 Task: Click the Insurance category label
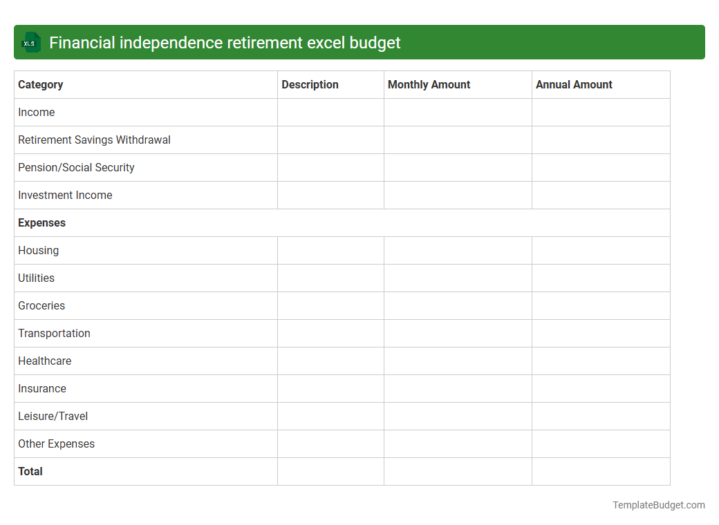click(42, 388)
